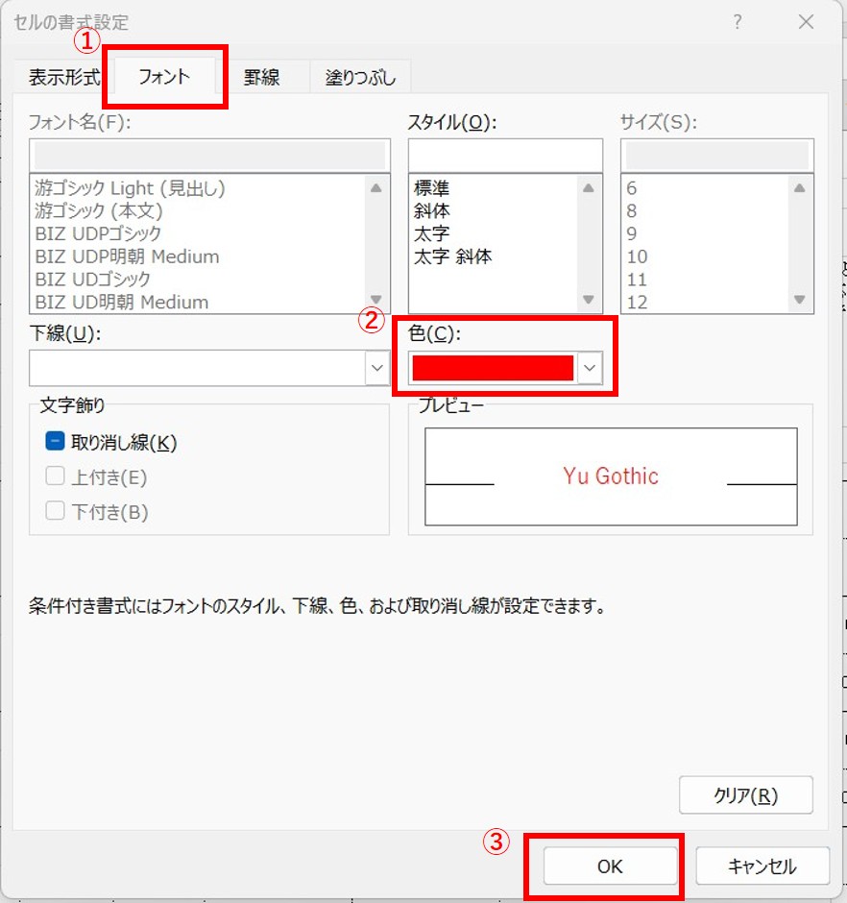Click the help question mark icon
The image size is (847, 903).
(738, 22)
